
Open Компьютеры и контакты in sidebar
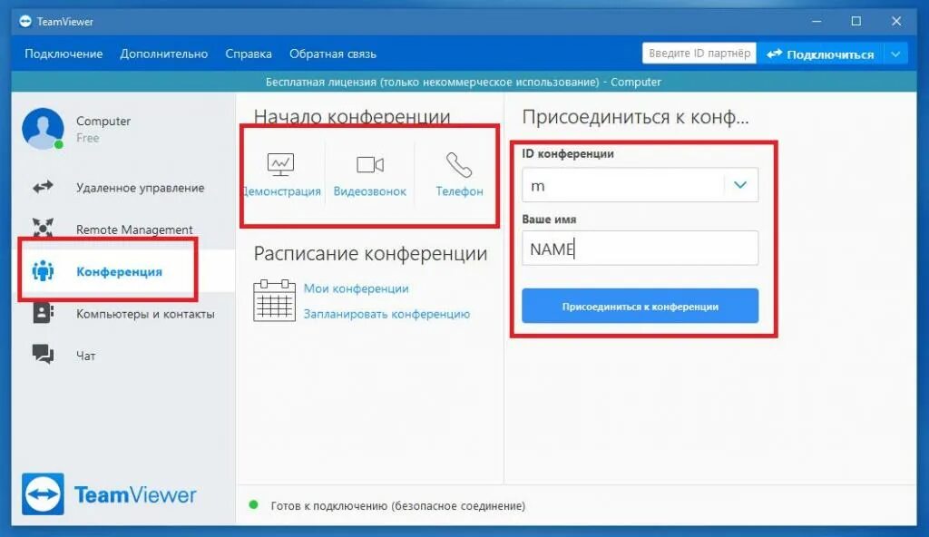click(x=123, y=314)
